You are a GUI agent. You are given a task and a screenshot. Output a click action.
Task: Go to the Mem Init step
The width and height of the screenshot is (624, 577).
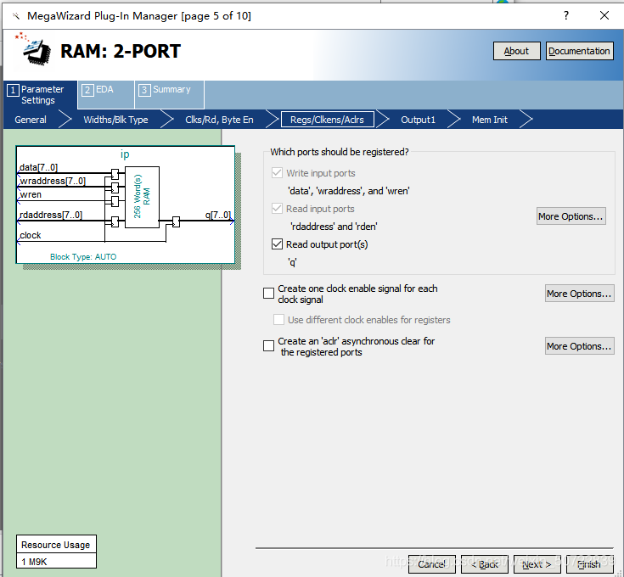pos(490,120)
